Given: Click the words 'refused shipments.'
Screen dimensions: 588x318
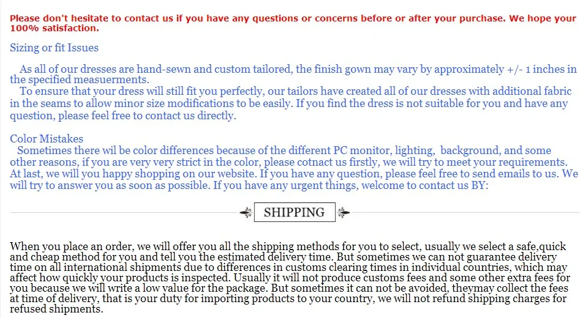Looking at the screenshot, I should [56, 309].
